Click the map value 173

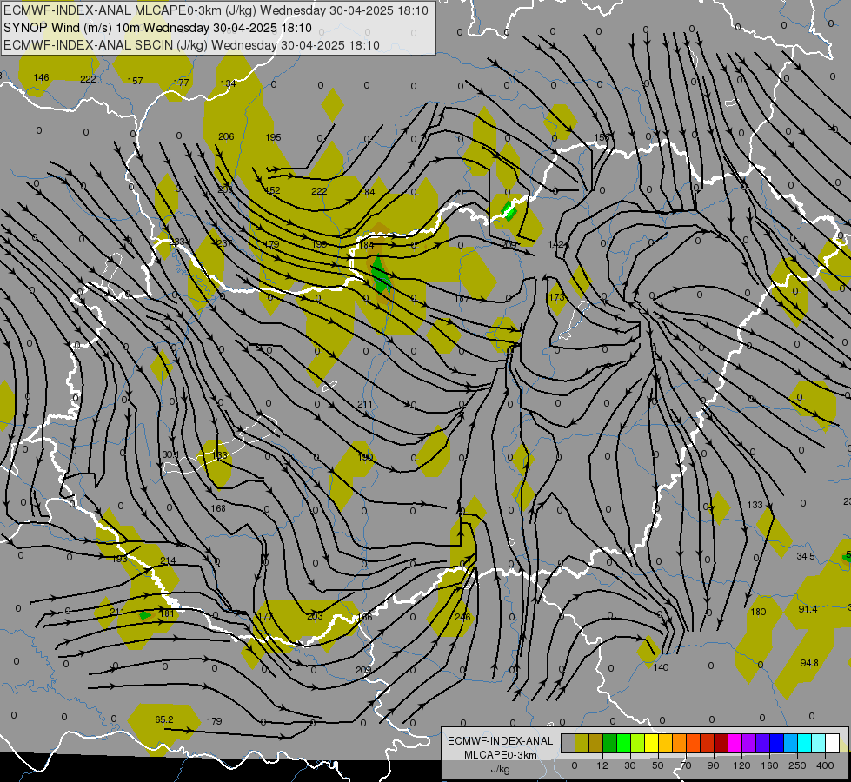tap(557, 297)
